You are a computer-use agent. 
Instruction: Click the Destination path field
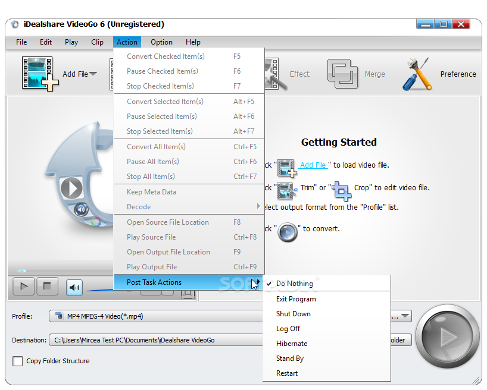[156, 339]
